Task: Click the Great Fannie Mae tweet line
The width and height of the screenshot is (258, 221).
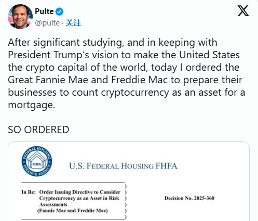Action: [x=125, y=80]
